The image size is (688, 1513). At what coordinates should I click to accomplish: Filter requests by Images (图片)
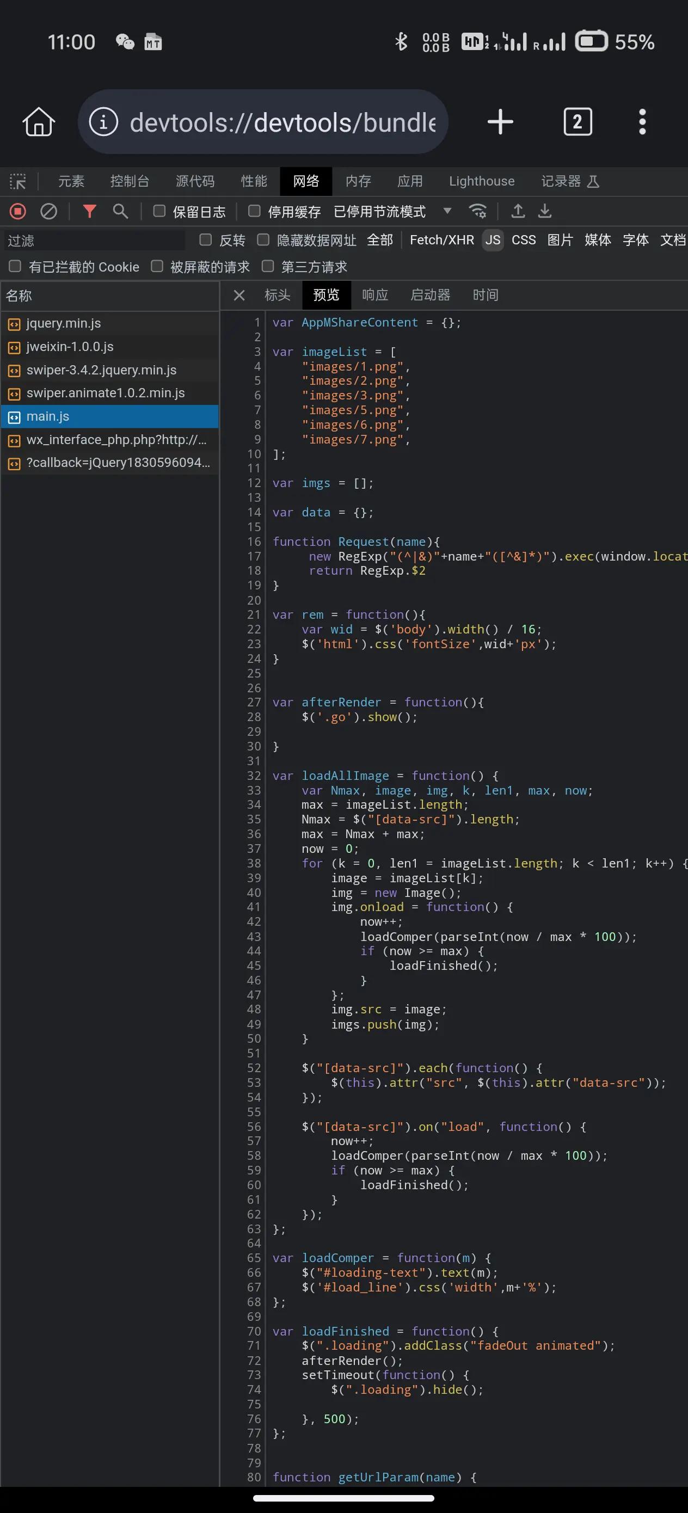click(560, 239)
